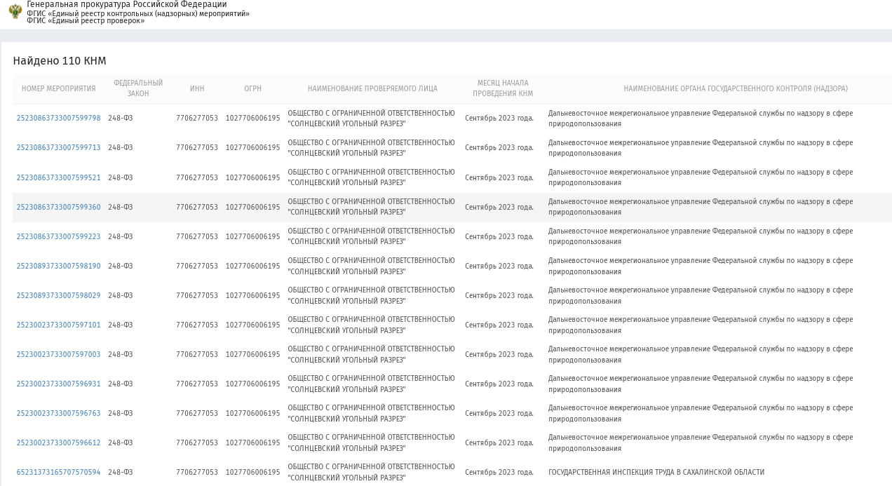This screenshot has width=892, height=486.
Task: Open inspection 25230863733007599360
Action: [x=59, y=207]
